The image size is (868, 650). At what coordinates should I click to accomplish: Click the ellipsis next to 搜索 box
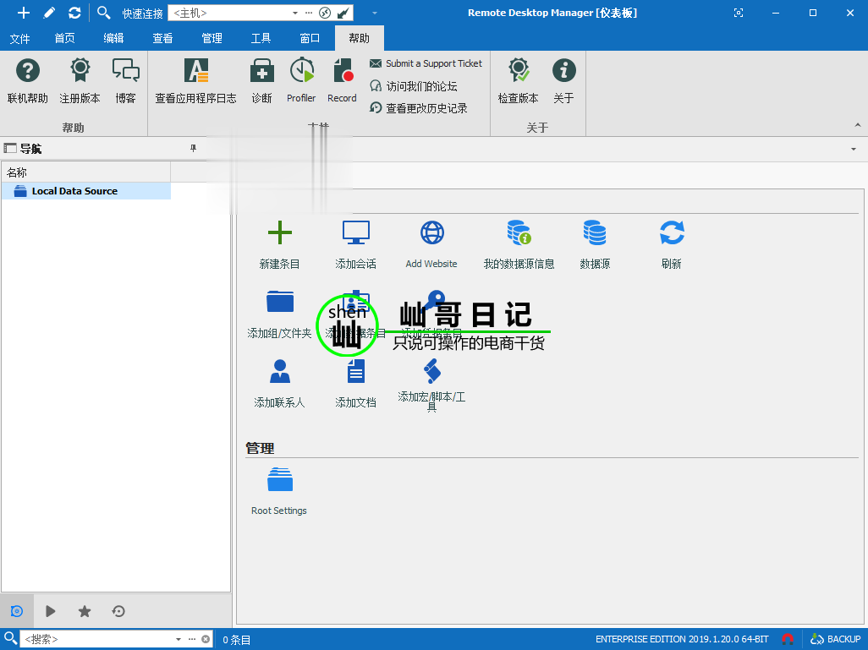(192, 640)
